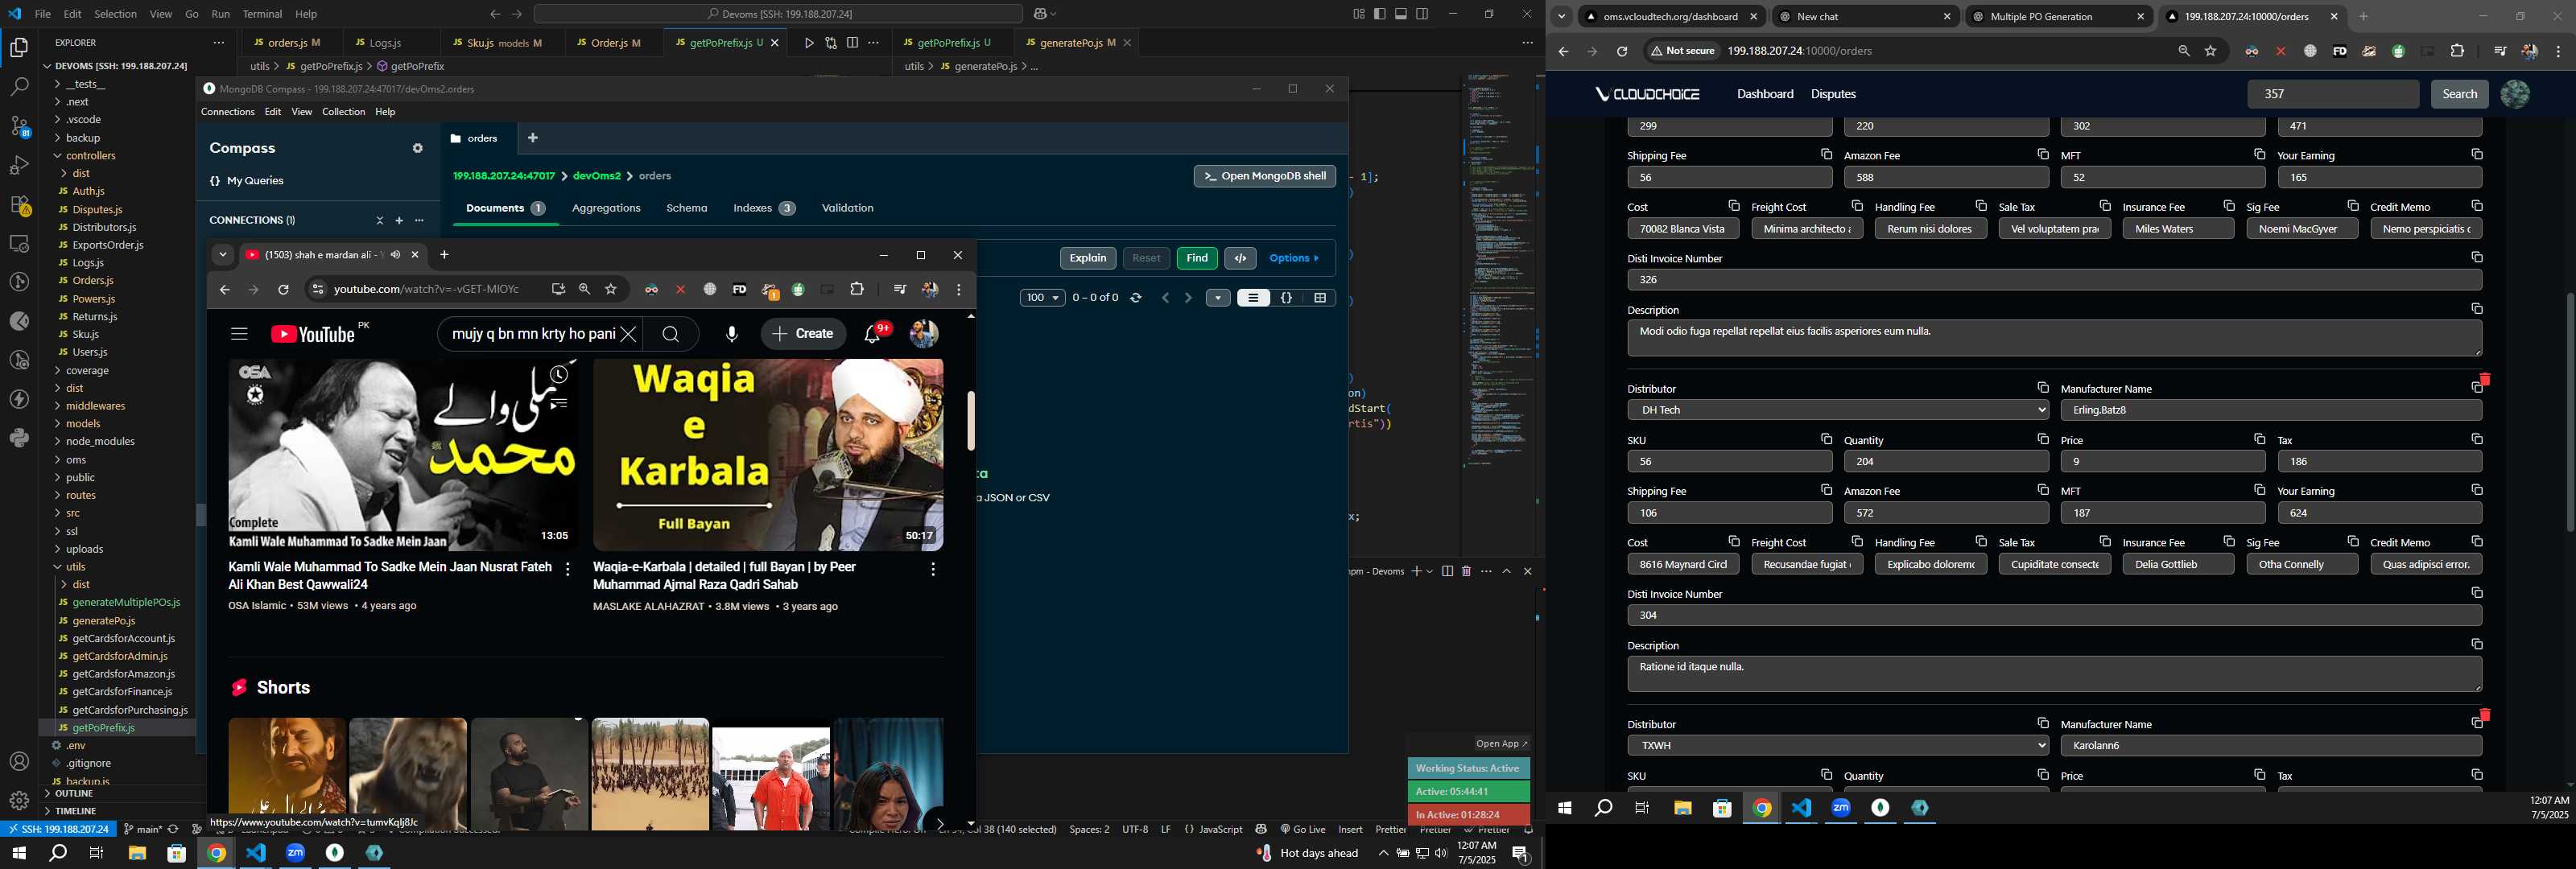Viewport: 2576px width, 869px height.
Task: Expand OUTLINE section in VS Code Explorer
Action: coord(73,794)
